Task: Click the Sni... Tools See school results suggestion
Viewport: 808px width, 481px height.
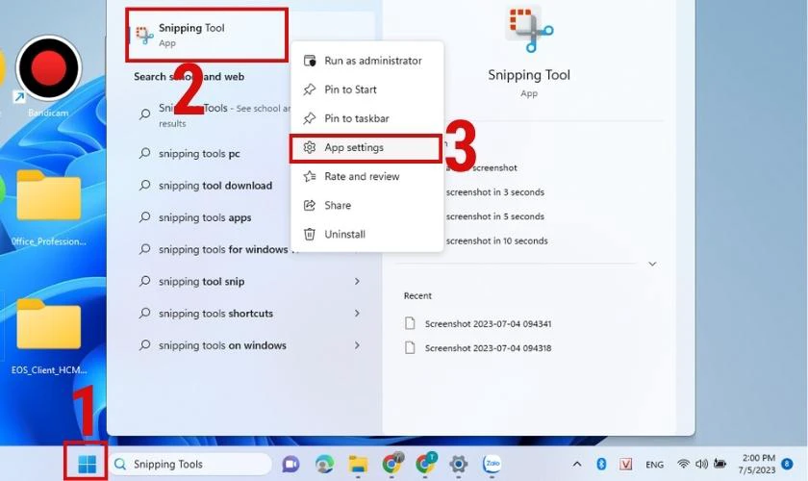Action: click(214, 115)
